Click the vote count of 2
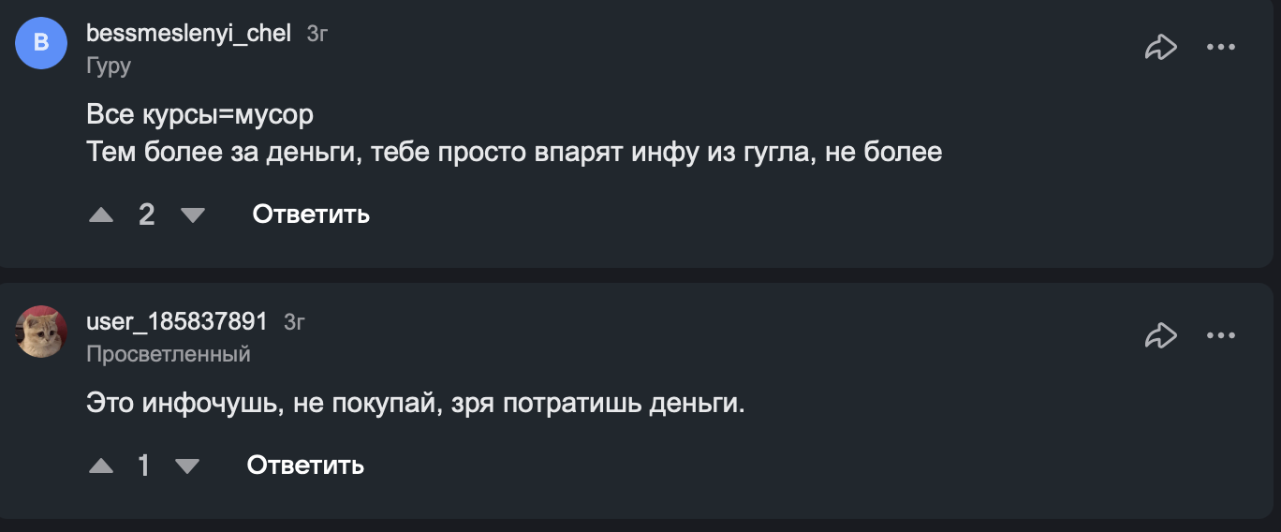The width and height of the screenshot is (1281, 532). point(146,215)
